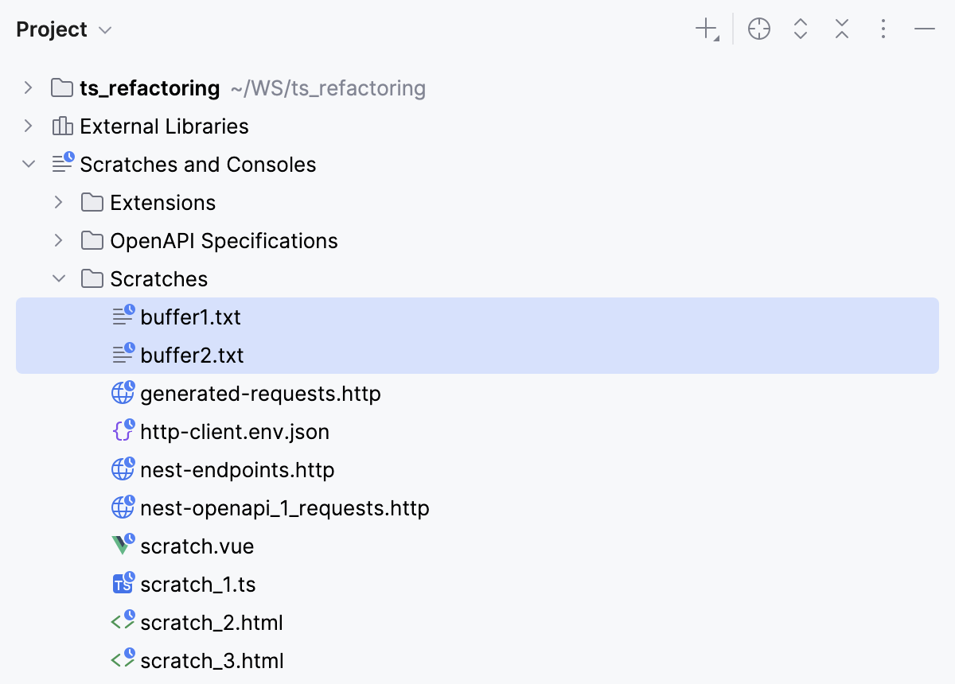Collapse the Scratches folder

click(x=58, y=278)
